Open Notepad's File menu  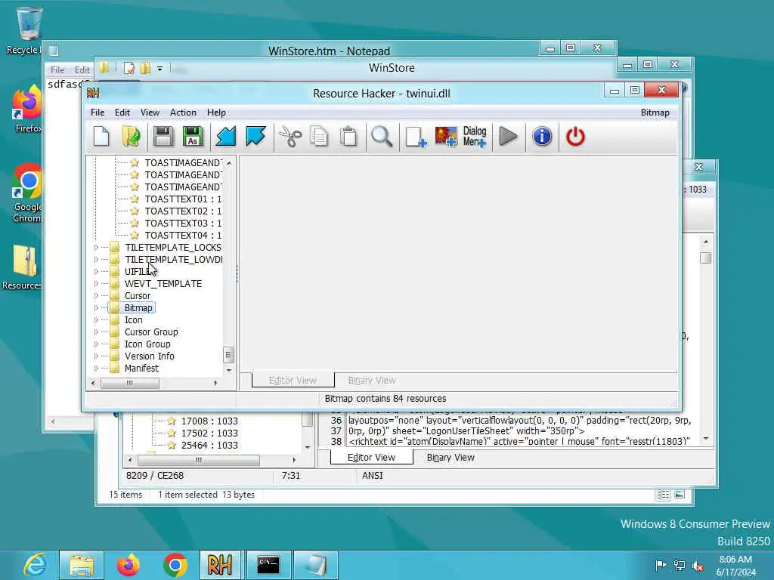[57, 70]
